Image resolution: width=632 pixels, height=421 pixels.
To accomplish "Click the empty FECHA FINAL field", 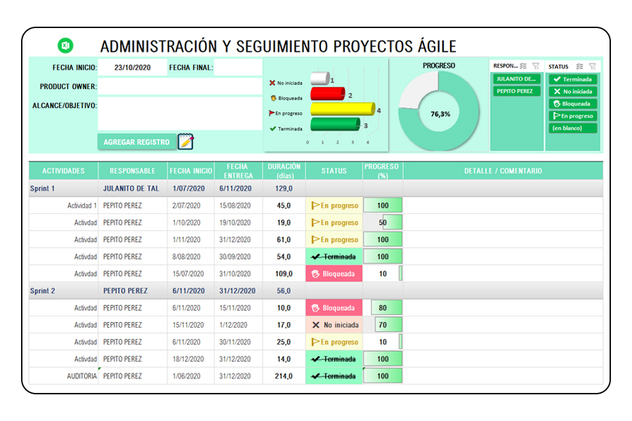I will (x=238, y=67).
